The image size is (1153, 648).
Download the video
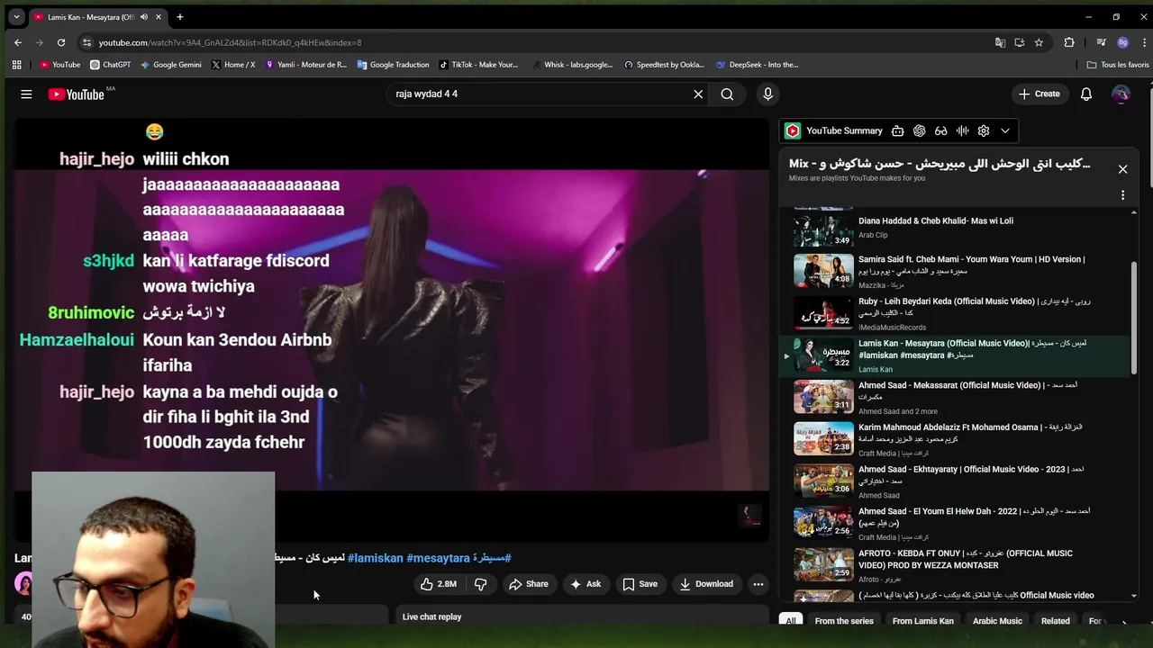coord(706,584)
